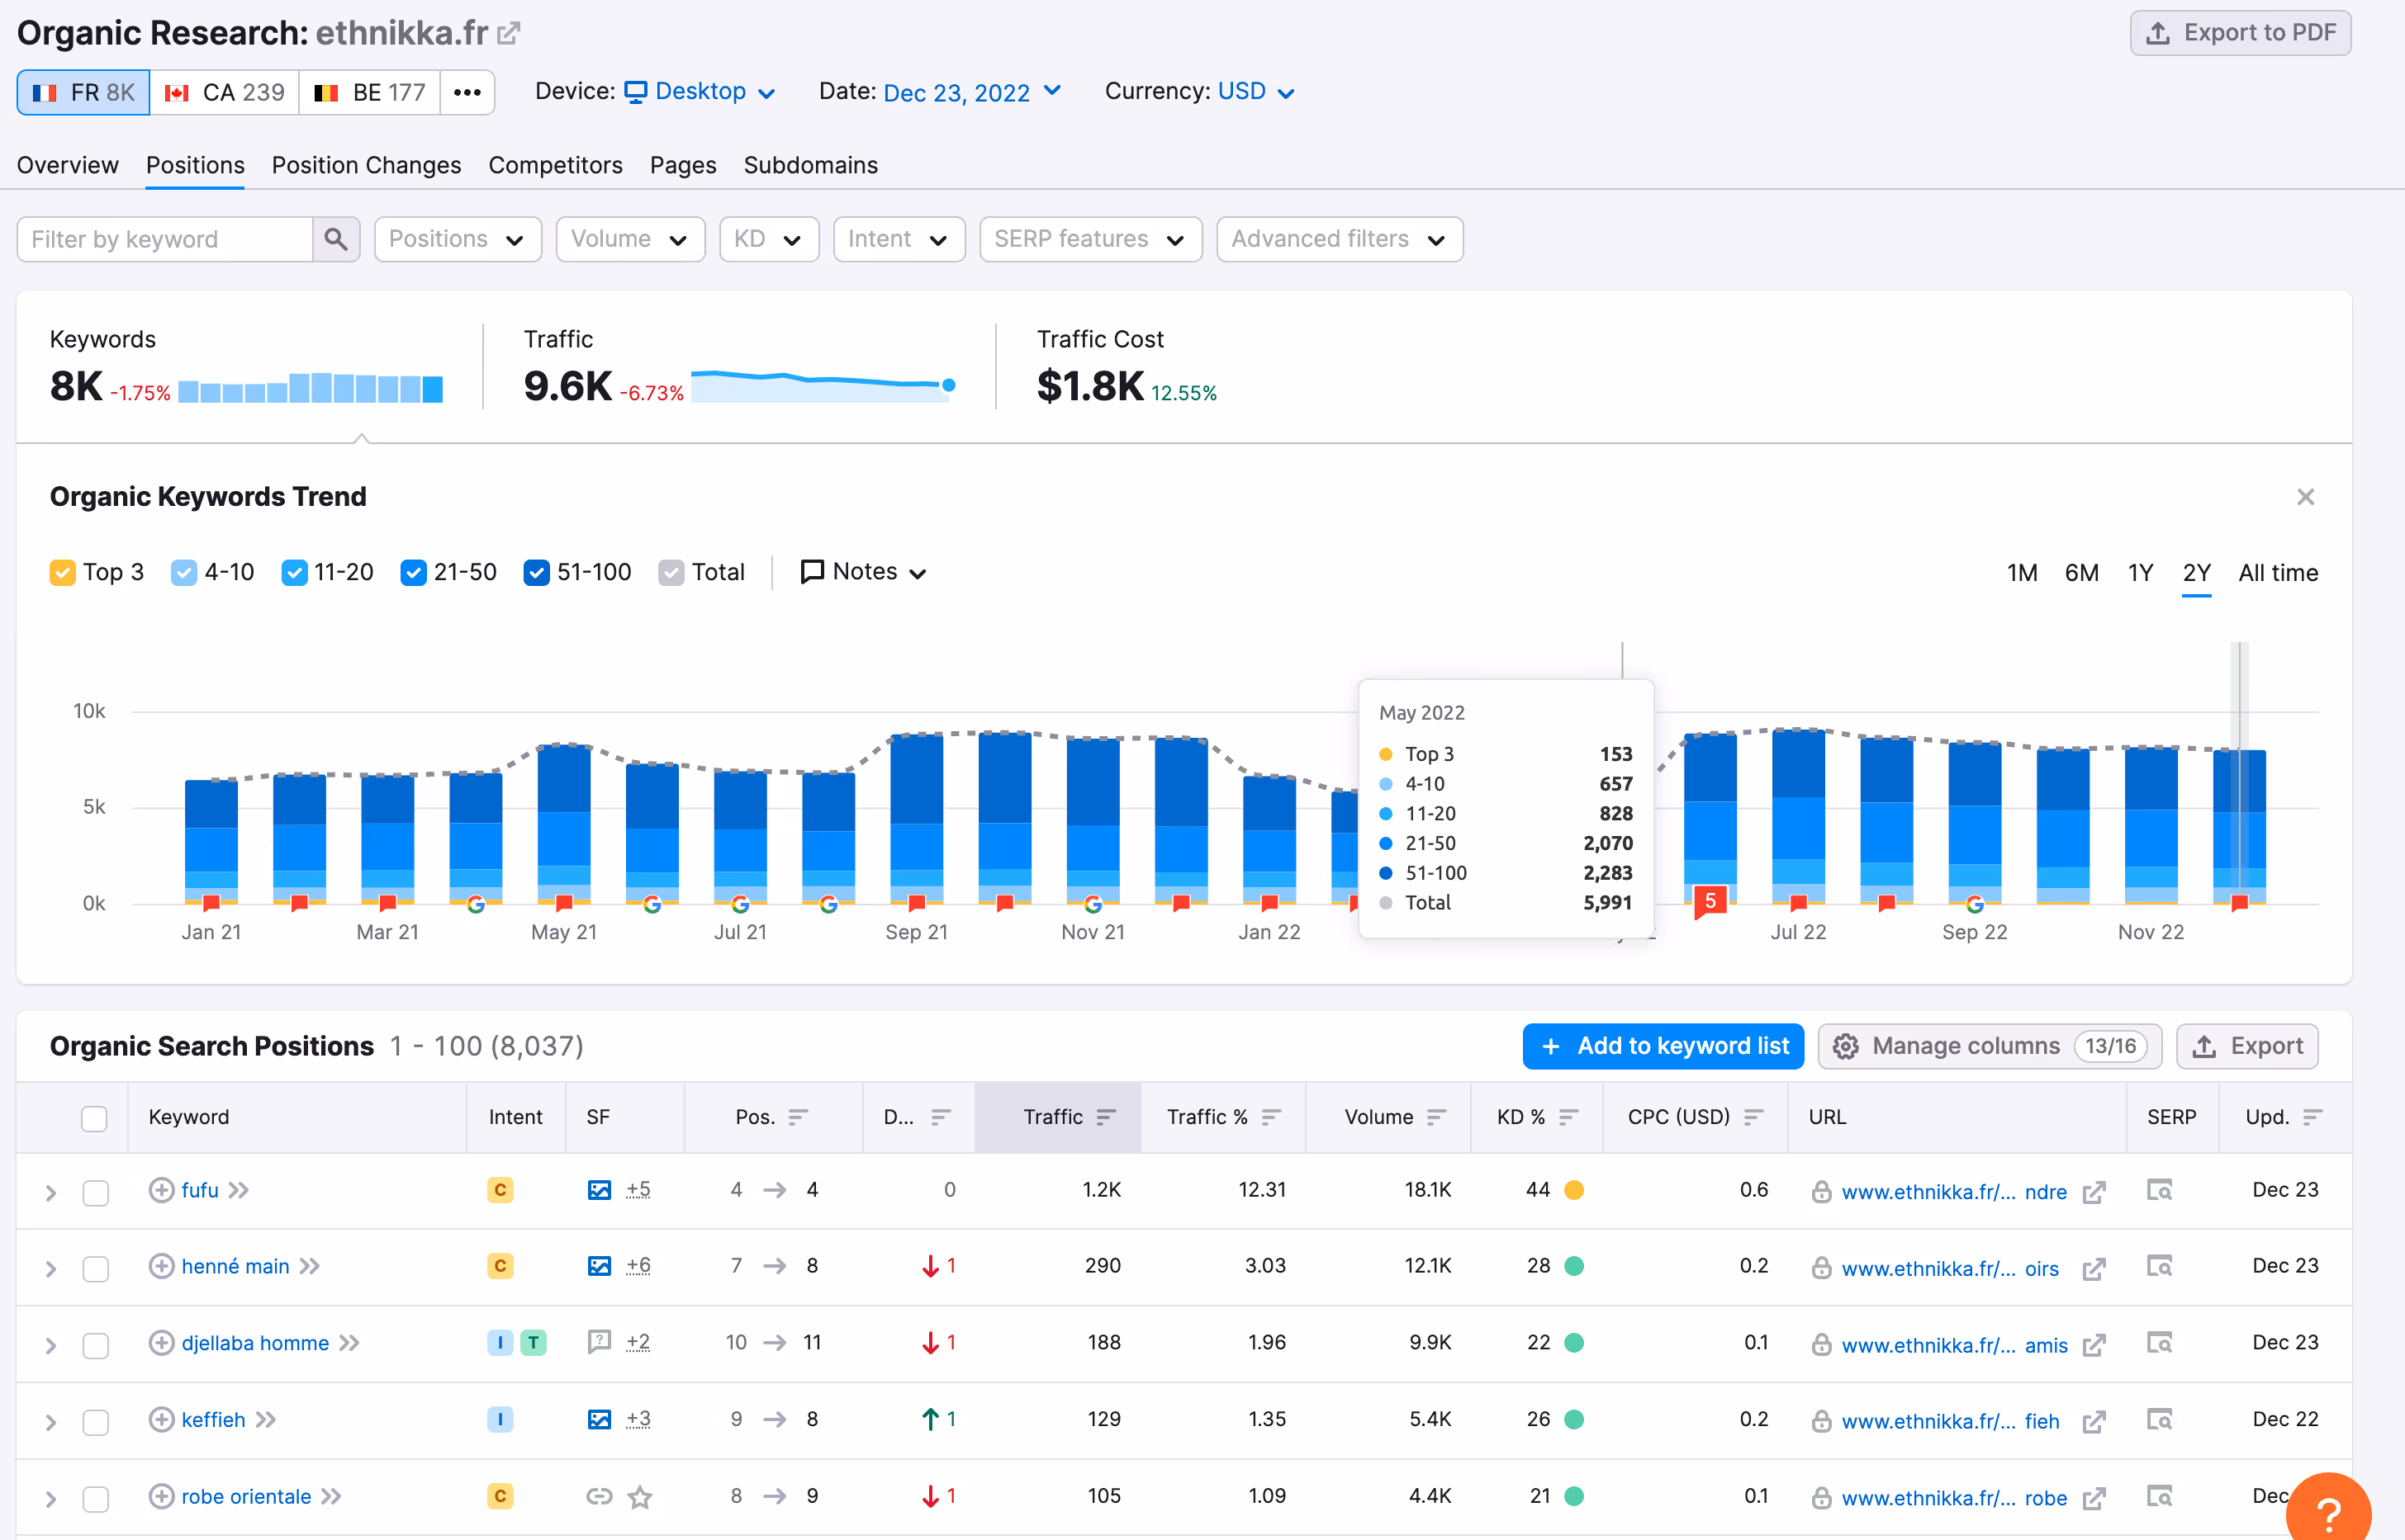Click the Export to PDF button
This screenshot has width=2405, height=1540.
(x=2239, y=33)
